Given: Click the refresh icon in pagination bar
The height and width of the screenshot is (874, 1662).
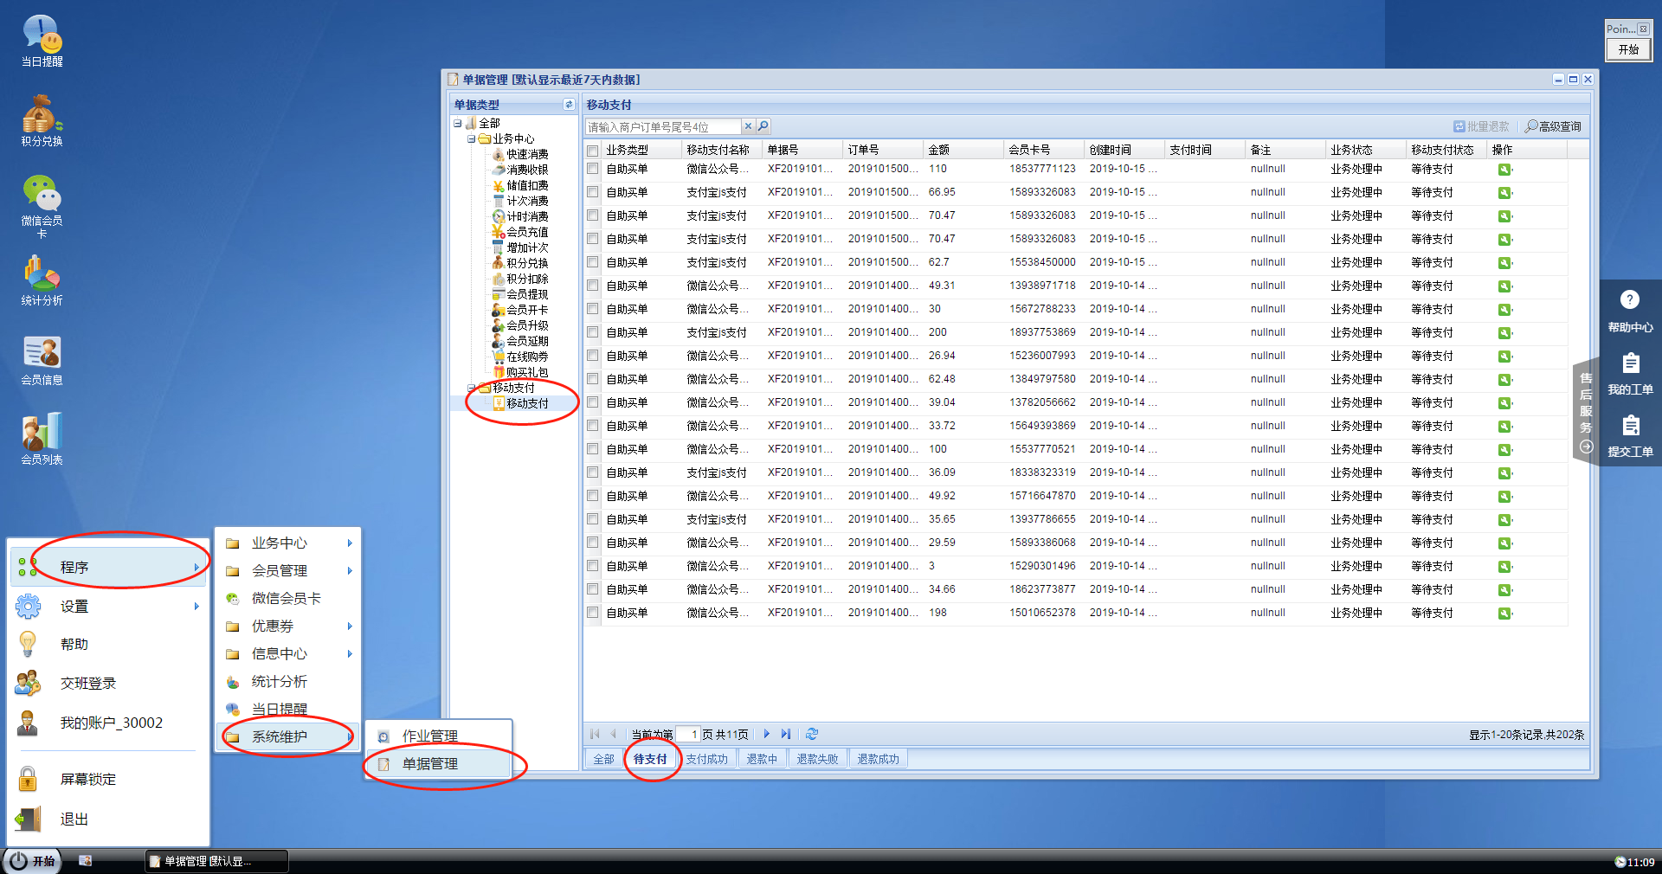Looking at the screenshot, I should [811, 734].
